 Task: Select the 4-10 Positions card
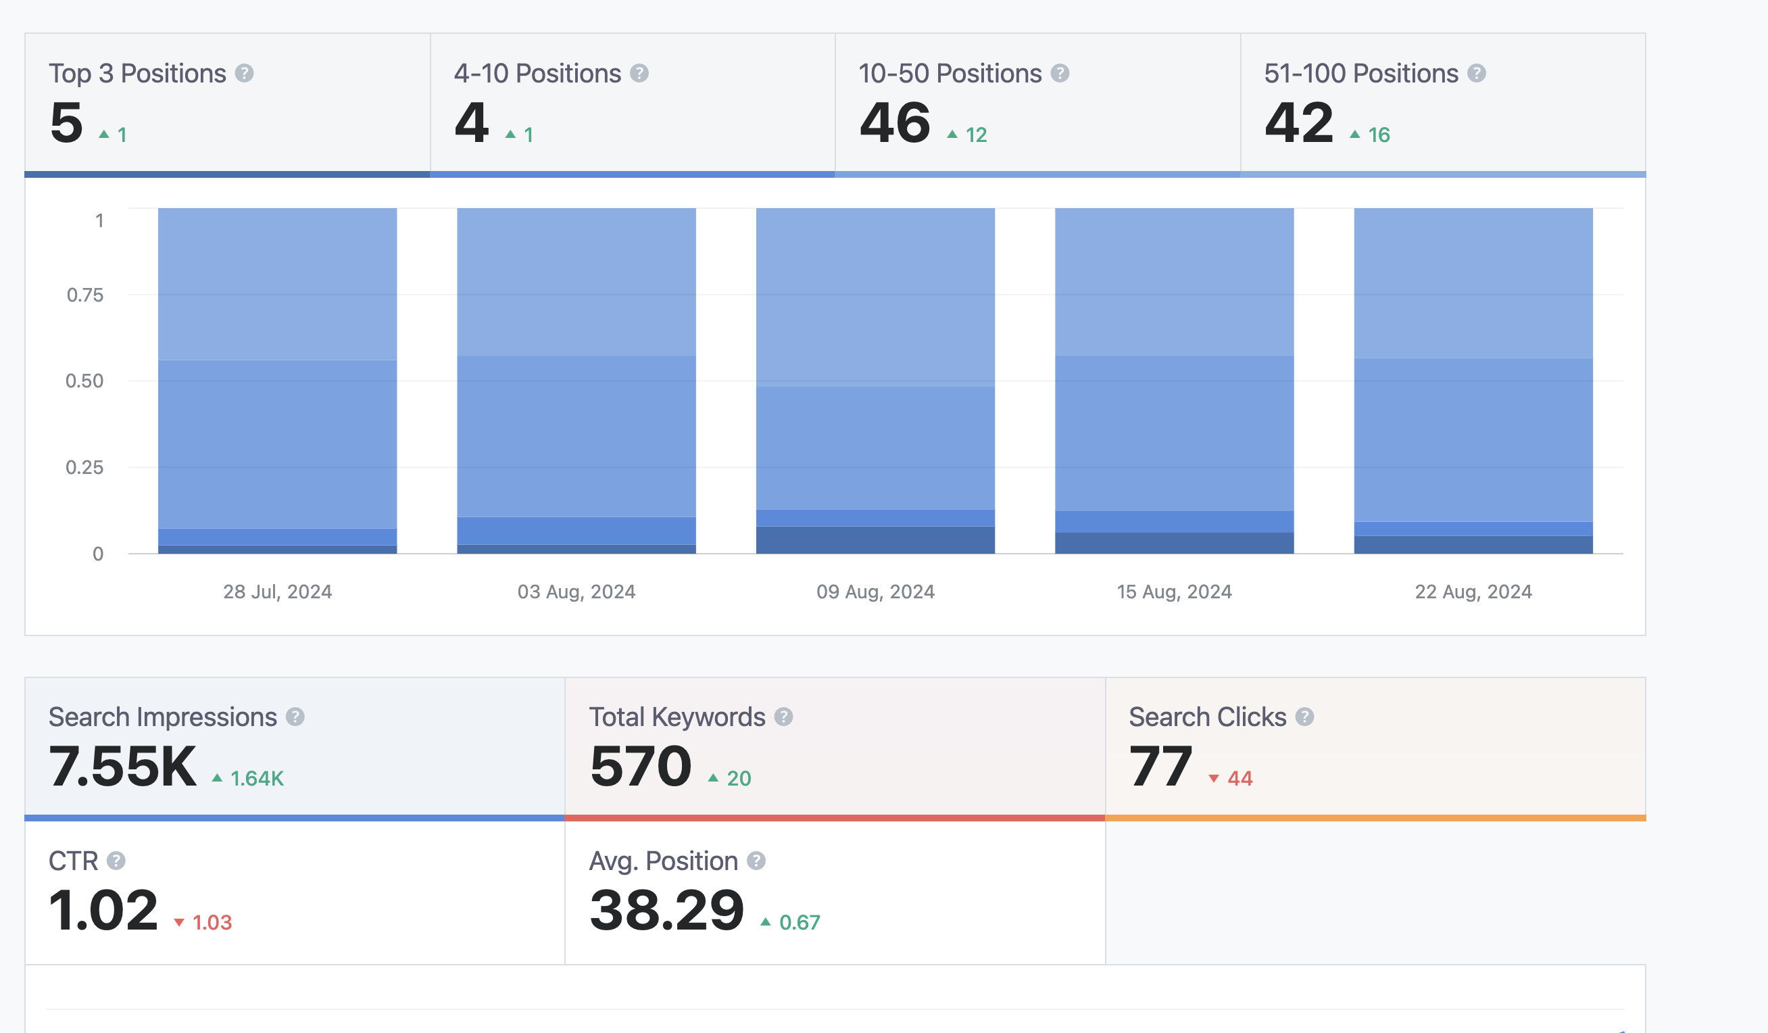click(633, 105)
